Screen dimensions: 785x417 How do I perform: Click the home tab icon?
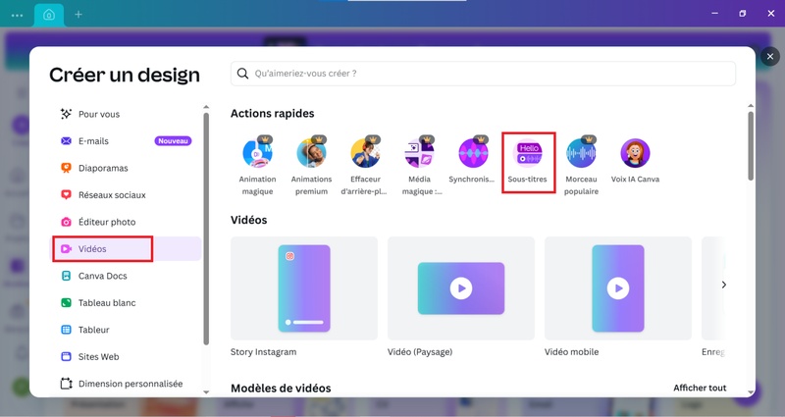[49, 15]
